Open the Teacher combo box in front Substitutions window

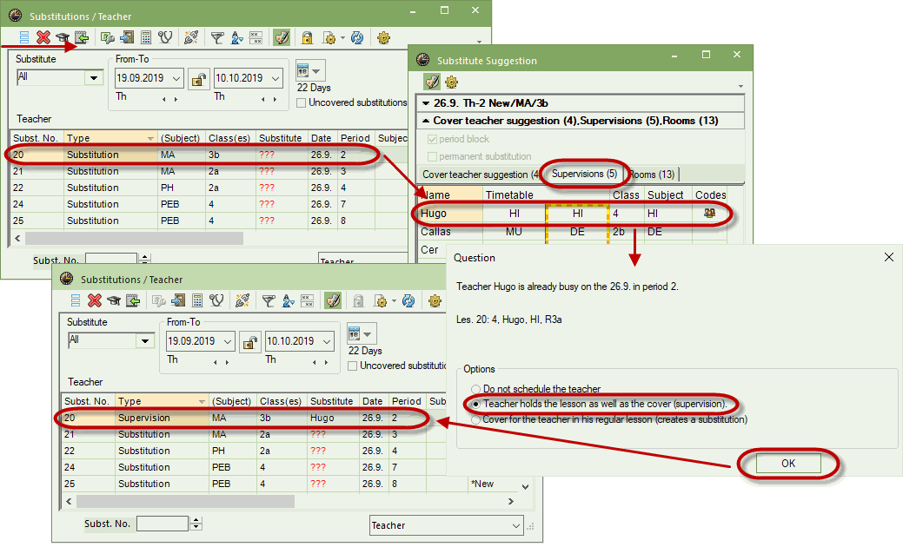click(446, 525)
